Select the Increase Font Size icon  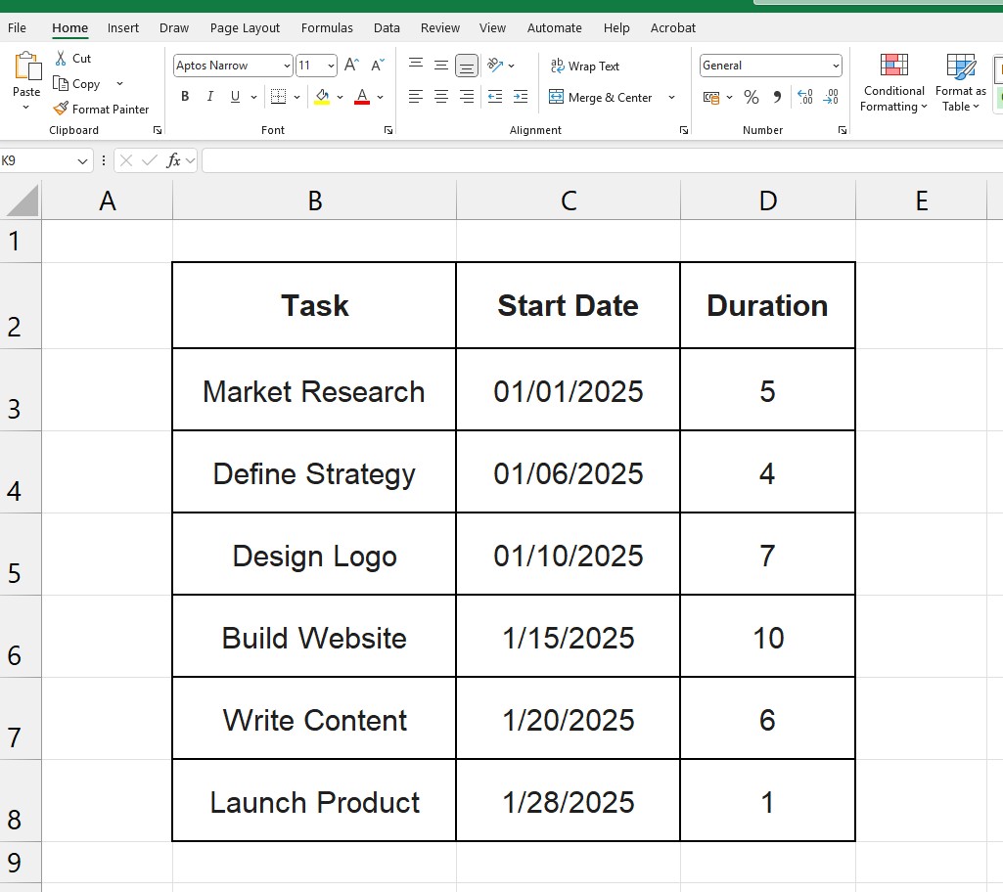click(349, 64)
